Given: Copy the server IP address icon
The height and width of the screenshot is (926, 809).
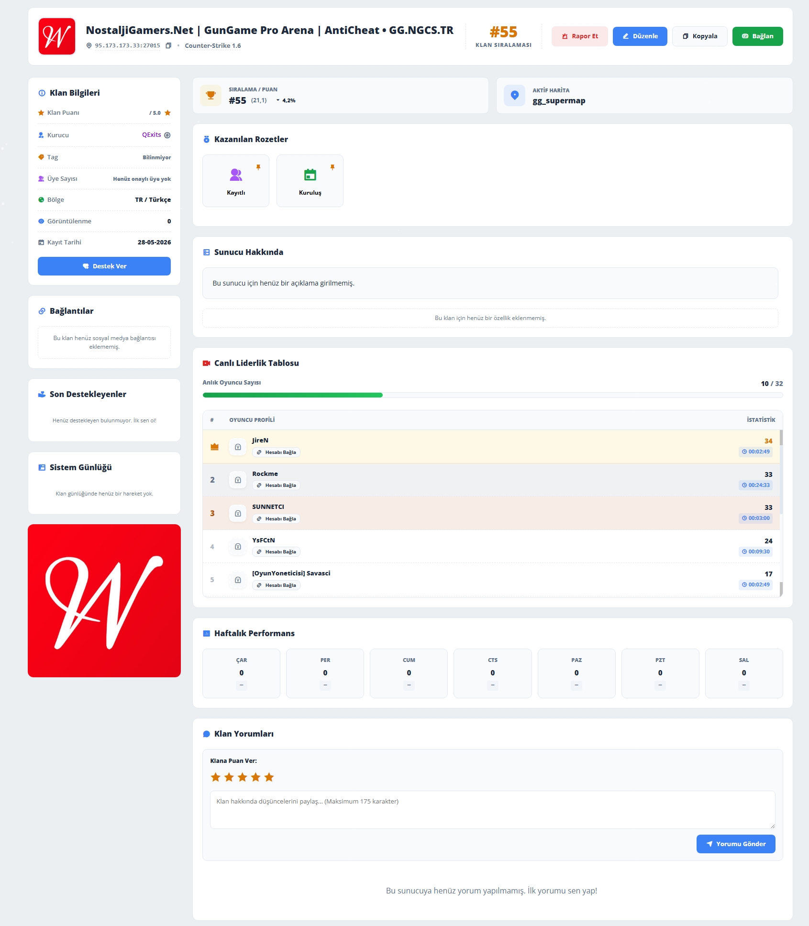Looking at the screenshot, I should (168, 46).
